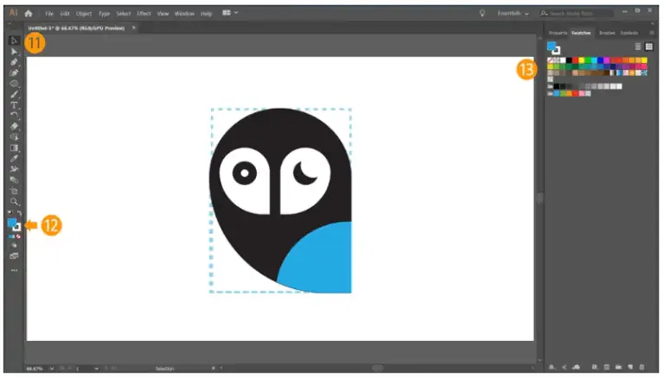Select the Eraser tool
Image resolution: width=664 pixels, height=378 pixels.
point(14,126)
